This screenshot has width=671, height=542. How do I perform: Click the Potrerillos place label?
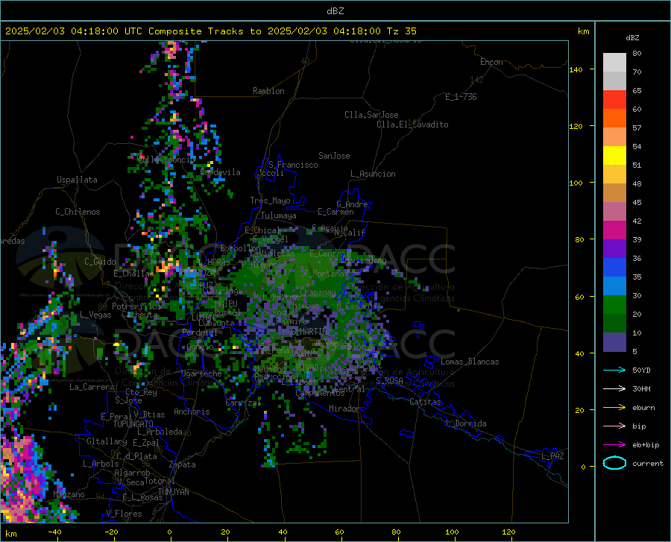click(x=136, y=306)
